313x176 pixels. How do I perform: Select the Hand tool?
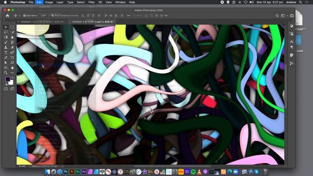click(12, 67)
